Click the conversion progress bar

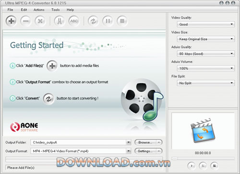pos(84,159)
